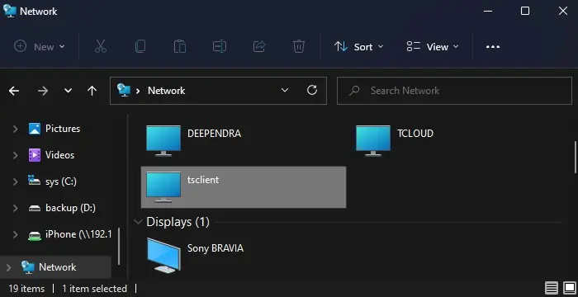Viewport: 578px width, 297px height.
Task: Click the TCLOUD name label
Action: tap(415, 134)
